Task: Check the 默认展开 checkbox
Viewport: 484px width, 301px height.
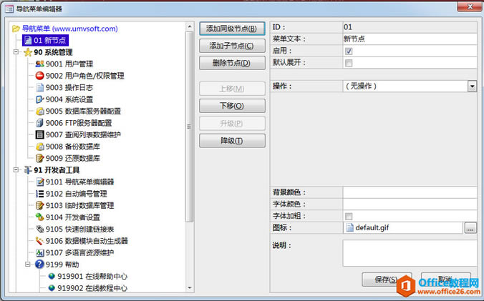Action: [349, 63]
